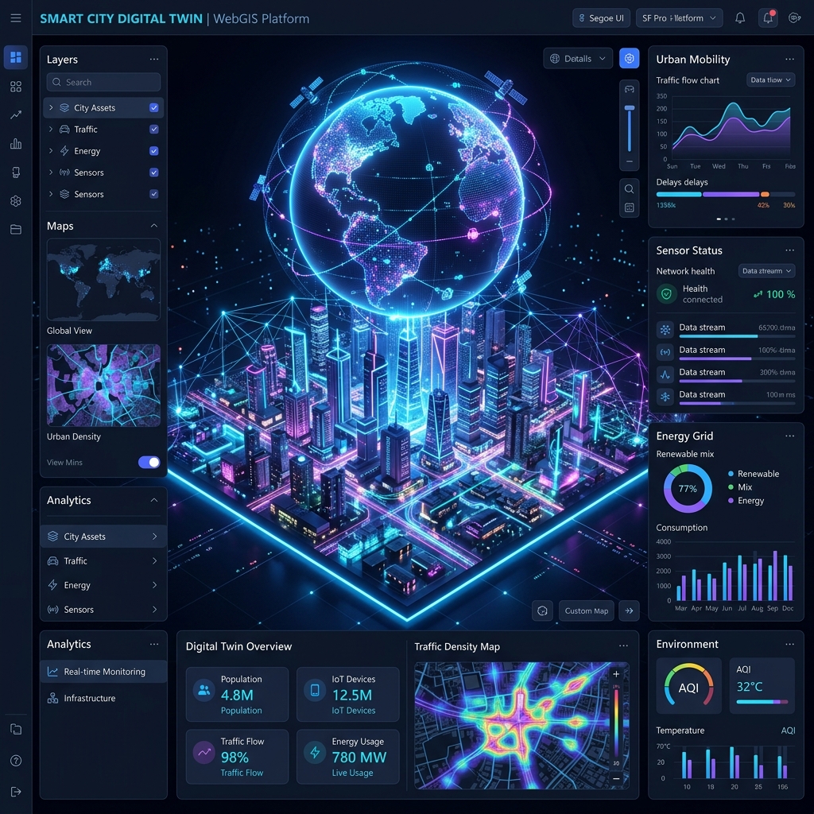Select the Urban Density map thumbnail
The image size is (814, 814).
coord(103,386)
